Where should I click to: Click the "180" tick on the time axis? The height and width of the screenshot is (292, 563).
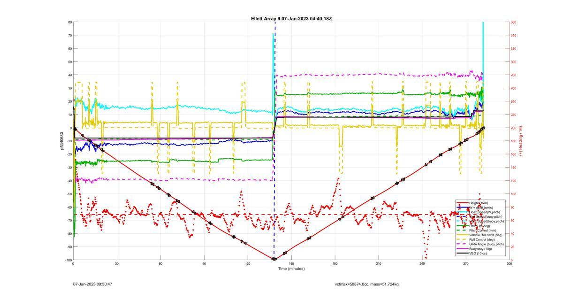click(x=335, y=264)
